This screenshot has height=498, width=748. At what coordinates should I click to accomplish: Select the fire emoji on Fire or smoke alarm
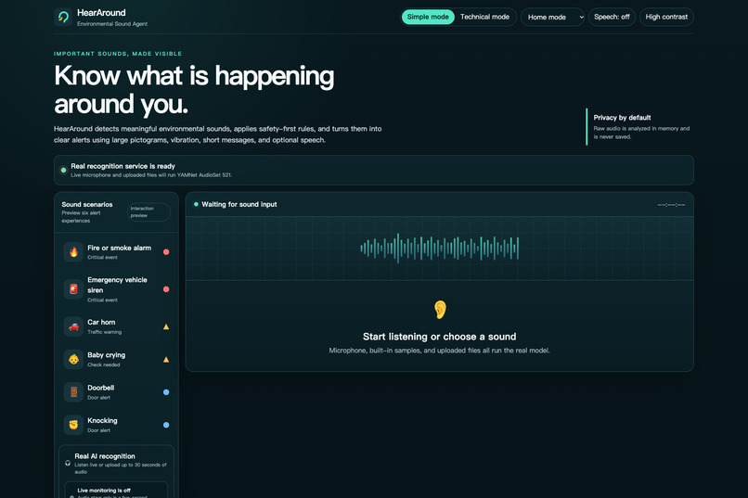pyautogui.click(x=73, y=252)
